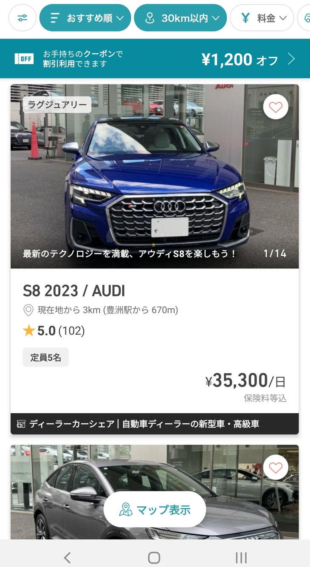Open the ディーラーカーシェア dealer banner

pos(155,424)
